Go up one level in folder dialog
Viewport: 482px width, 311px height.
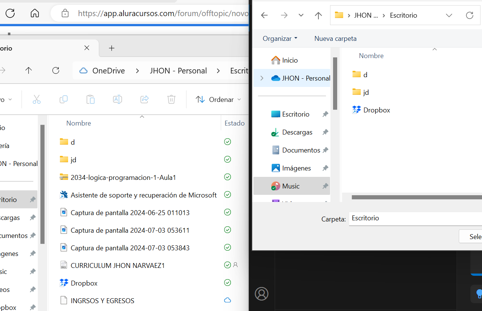pyautogui.click(x=318, y=15)
